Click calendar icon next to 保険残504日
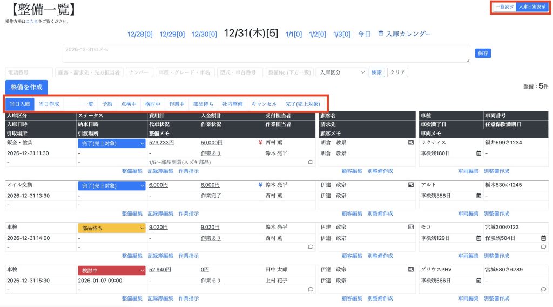553x307 pixels. point(543,238)
